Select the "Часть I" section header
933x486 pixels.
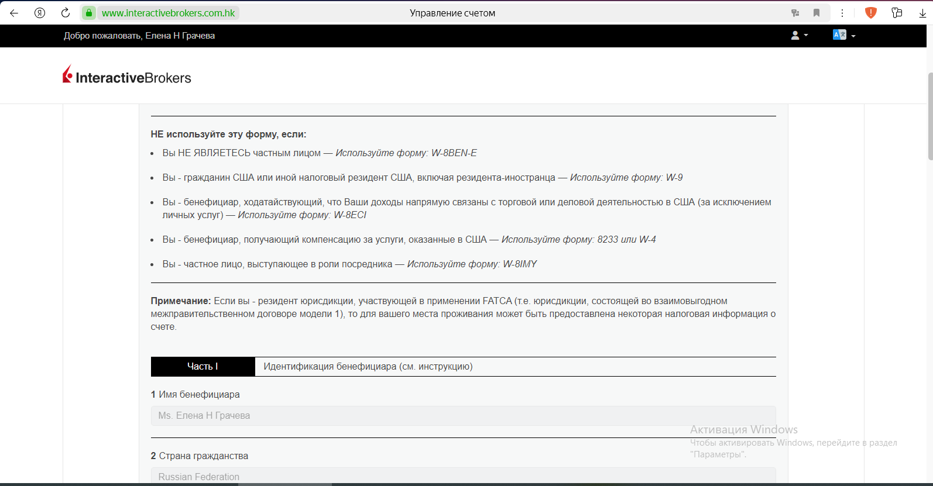(x=203, y=367)
